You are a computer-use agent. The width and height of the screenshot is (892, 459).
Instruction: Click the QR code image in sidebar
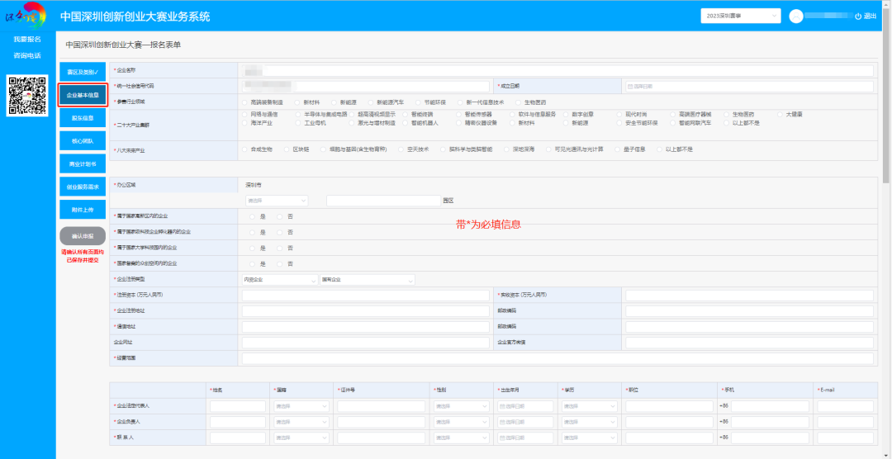click(27, 95)
